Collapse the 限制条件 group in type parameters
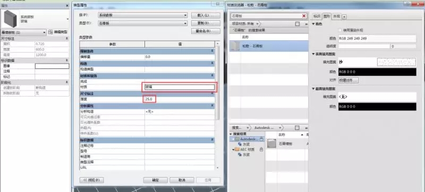Screen dimensions: 425x192 click(x=212, y=51)
